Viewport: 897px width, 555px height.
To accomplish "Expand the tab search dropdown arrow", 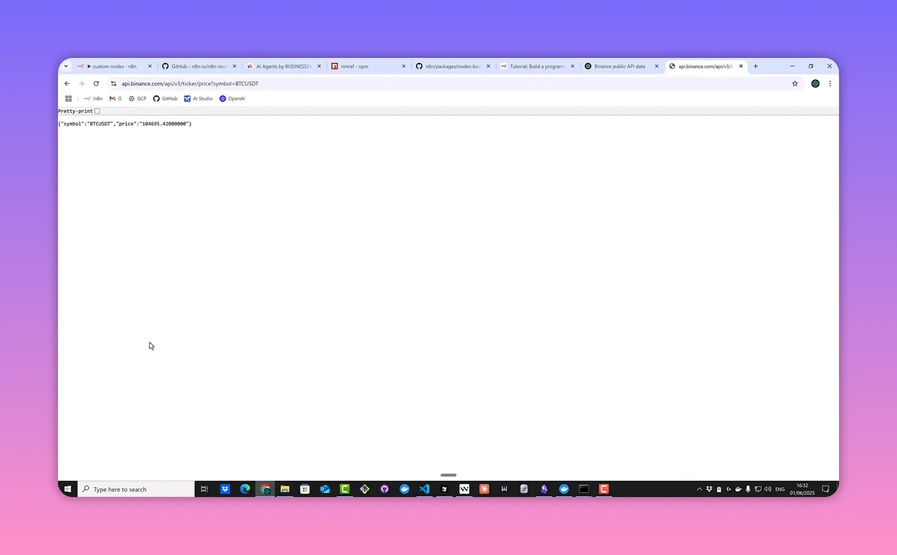I will 66,66.
